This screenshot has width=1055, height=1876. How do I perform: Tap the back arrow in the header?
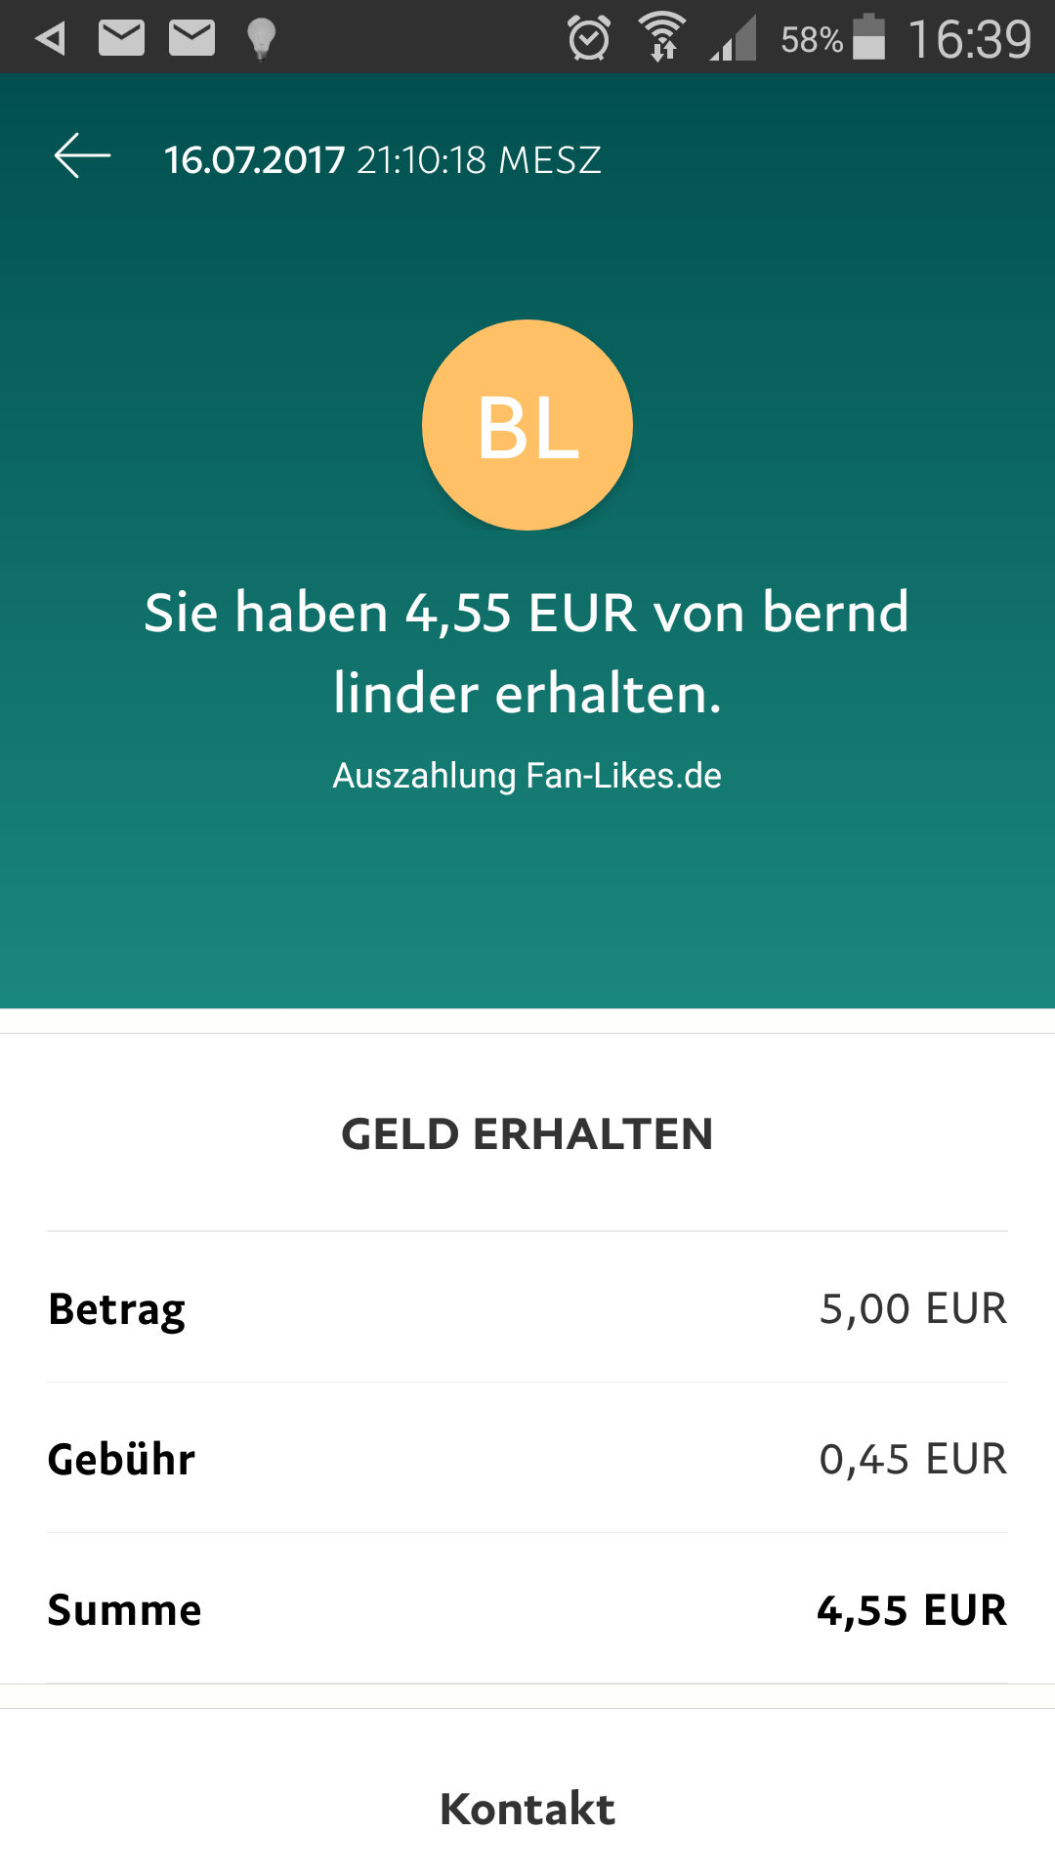(x=82, y=157)
